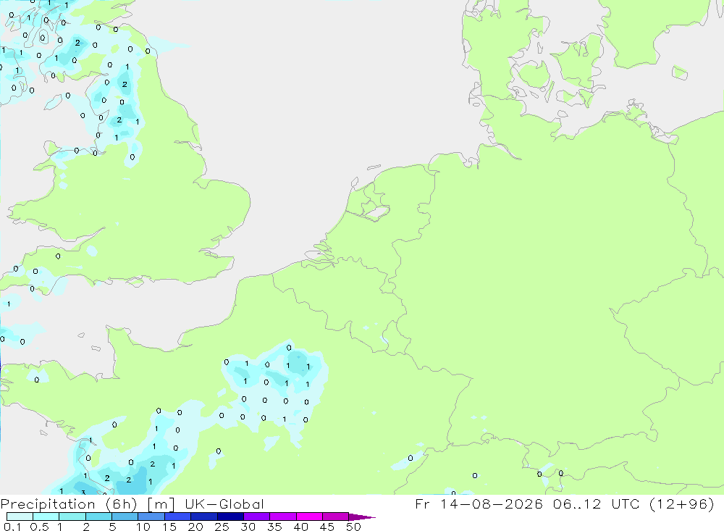
Task: Click the 10–15 blue legend swatch
Action: coord(151,517)
